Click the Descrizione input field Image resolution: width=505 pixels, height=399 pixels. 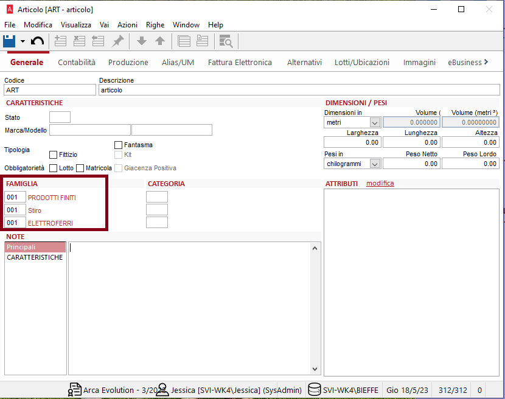299,90
